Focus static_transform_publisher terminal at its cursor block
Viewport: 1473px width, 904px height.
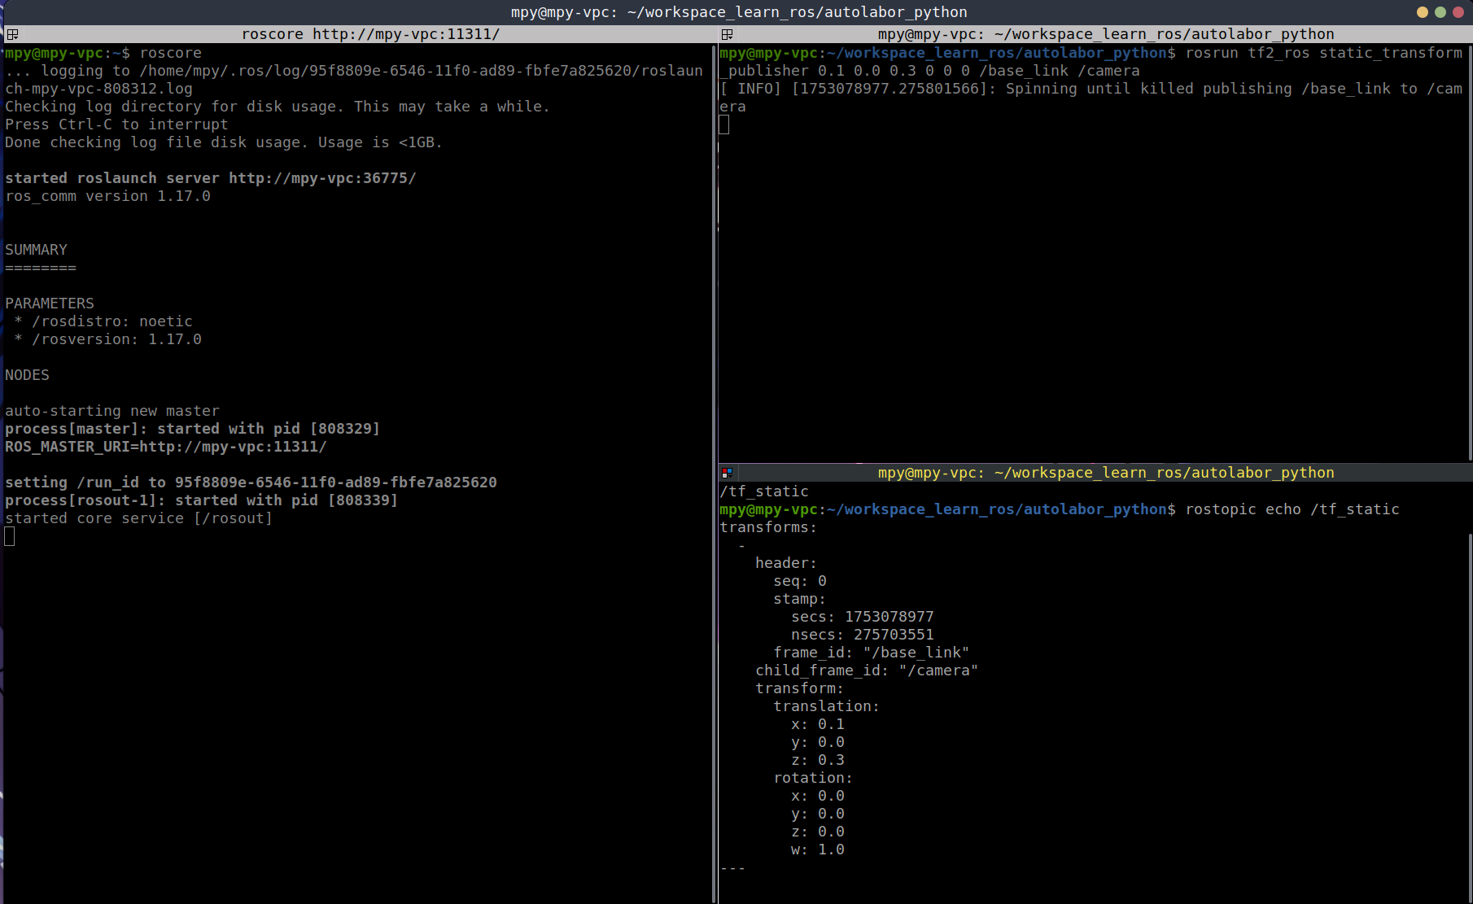[x=724, y=124]
